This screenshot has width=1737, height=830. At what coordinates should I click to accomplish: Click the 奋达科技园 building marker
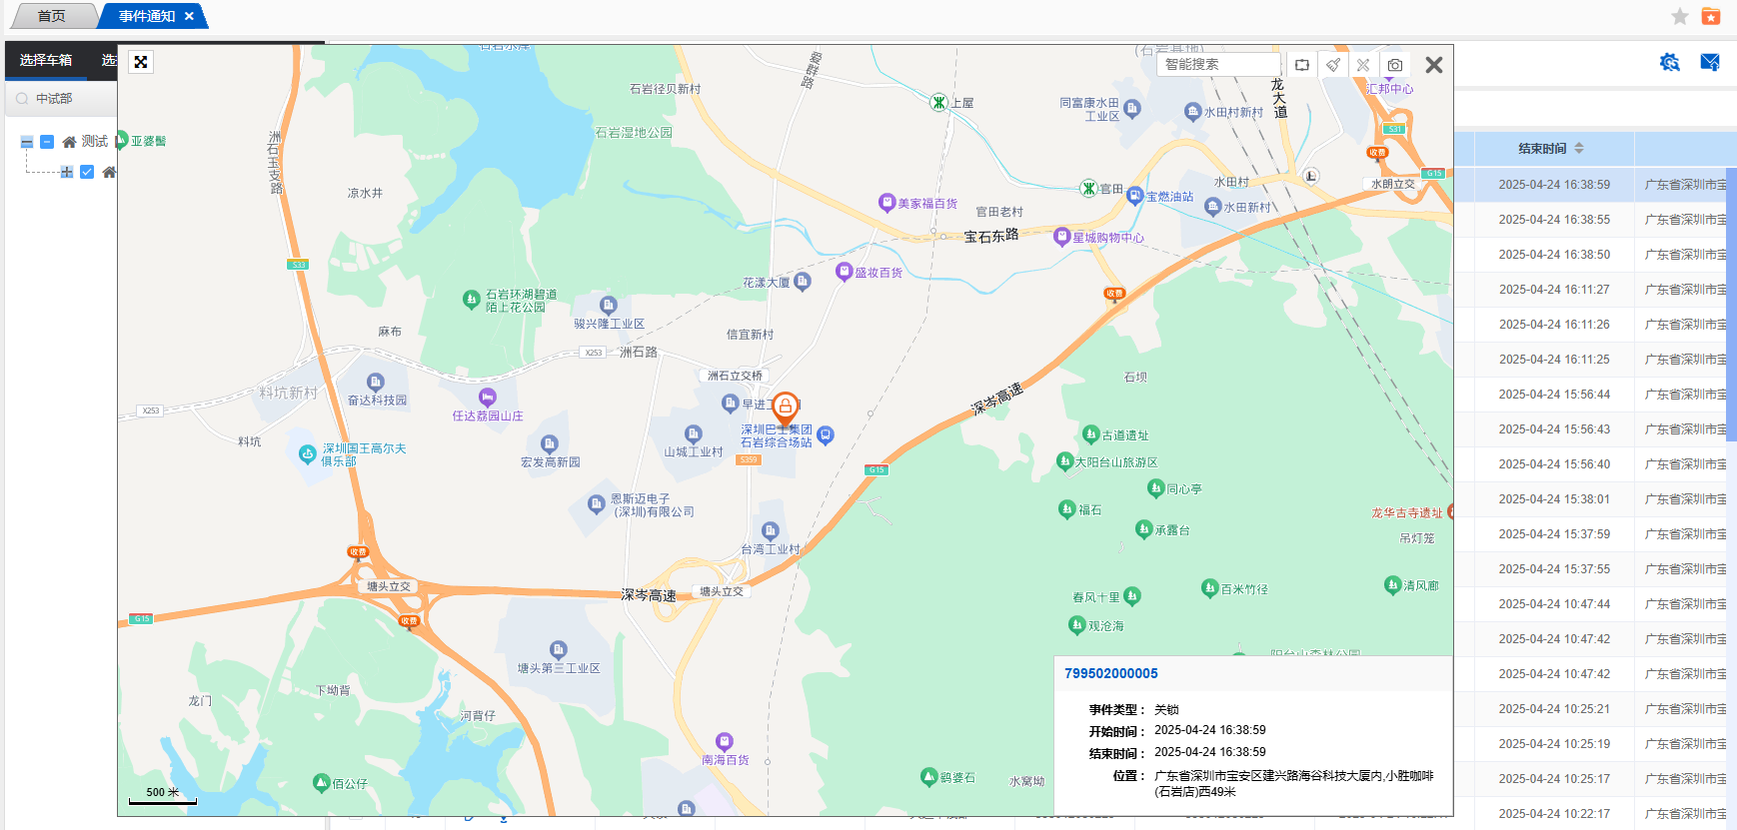[x=375, y=382]
